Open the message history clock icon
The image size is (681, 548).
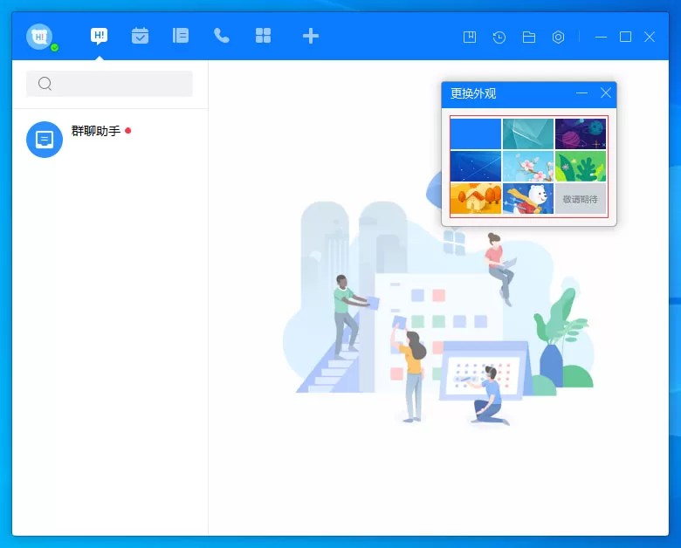click(499, 37)
